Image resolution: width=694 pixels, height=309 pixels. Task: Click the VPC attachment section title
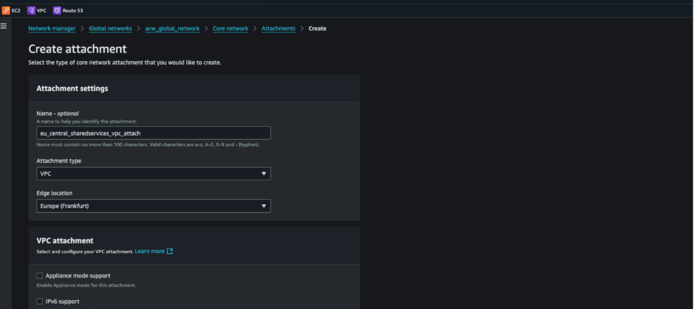point(65,241)
